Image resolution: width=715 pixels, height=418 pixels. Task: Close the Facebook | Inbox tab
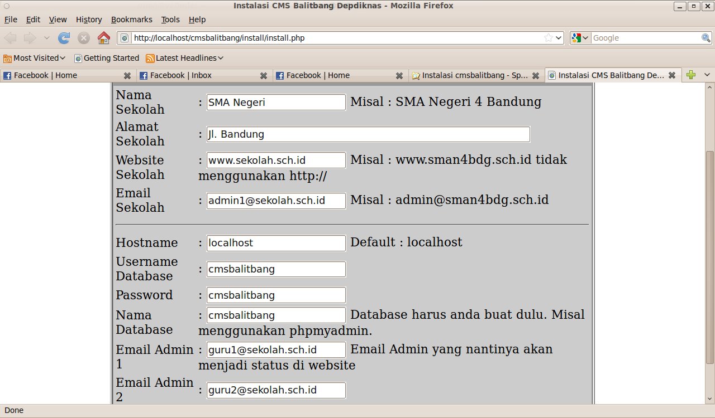click(x=264, y=76)
